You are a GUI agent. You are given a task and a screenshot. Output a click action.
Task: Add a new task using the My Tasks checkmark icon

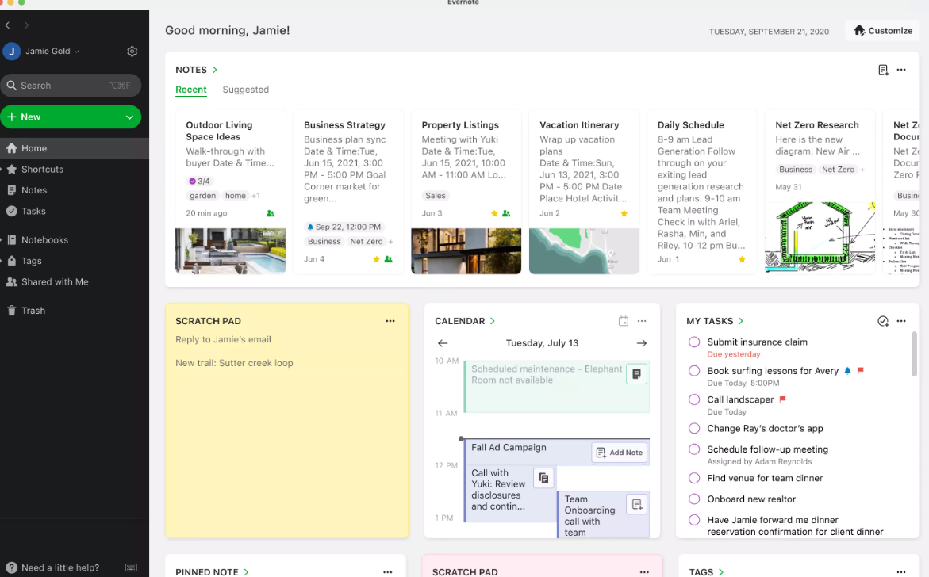click(882, 321)
